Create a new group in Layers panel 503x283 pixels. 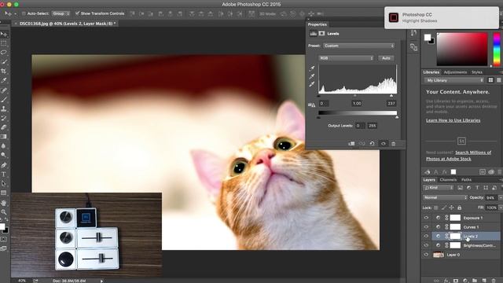pos(475,281)
